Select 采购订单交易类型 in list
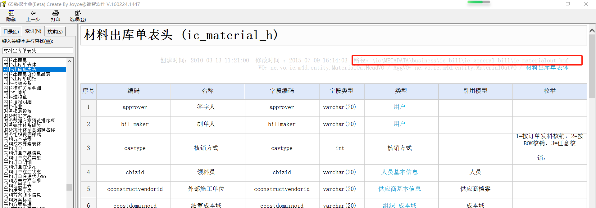The image size is (596, 208). click(22, 158)
